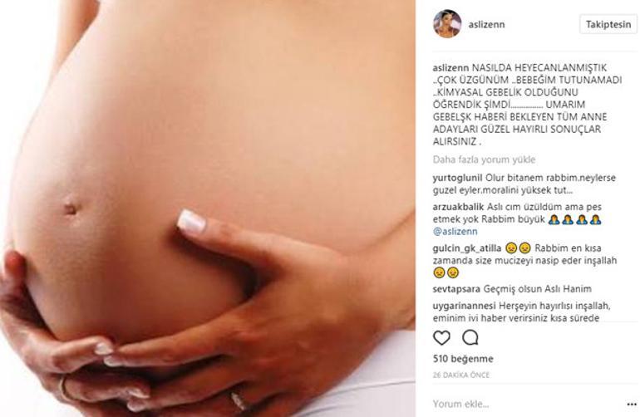The height and width of the screenshot is (417, 640).
Task: Open aslizenn username in caption
Action: coord(450,67)
